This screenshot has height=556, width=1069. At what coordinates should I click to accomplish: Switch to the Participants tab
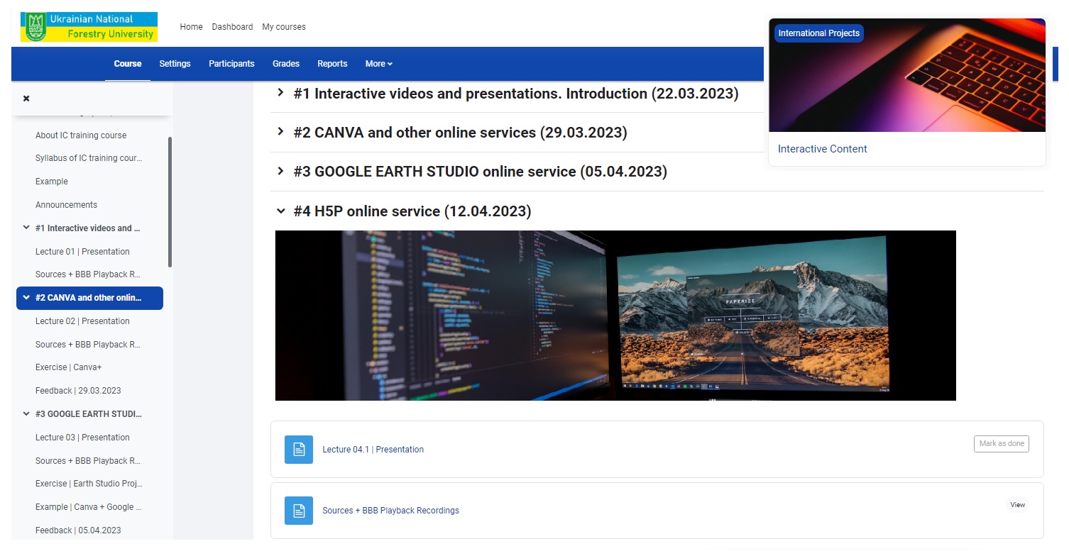point(231,64)
